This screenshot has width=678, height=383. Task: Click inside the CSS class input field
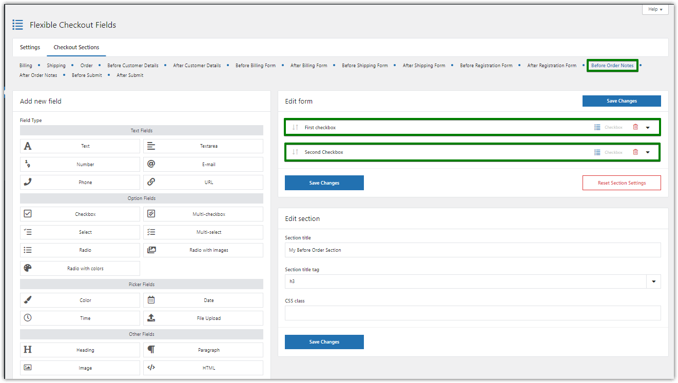(472, 313)
